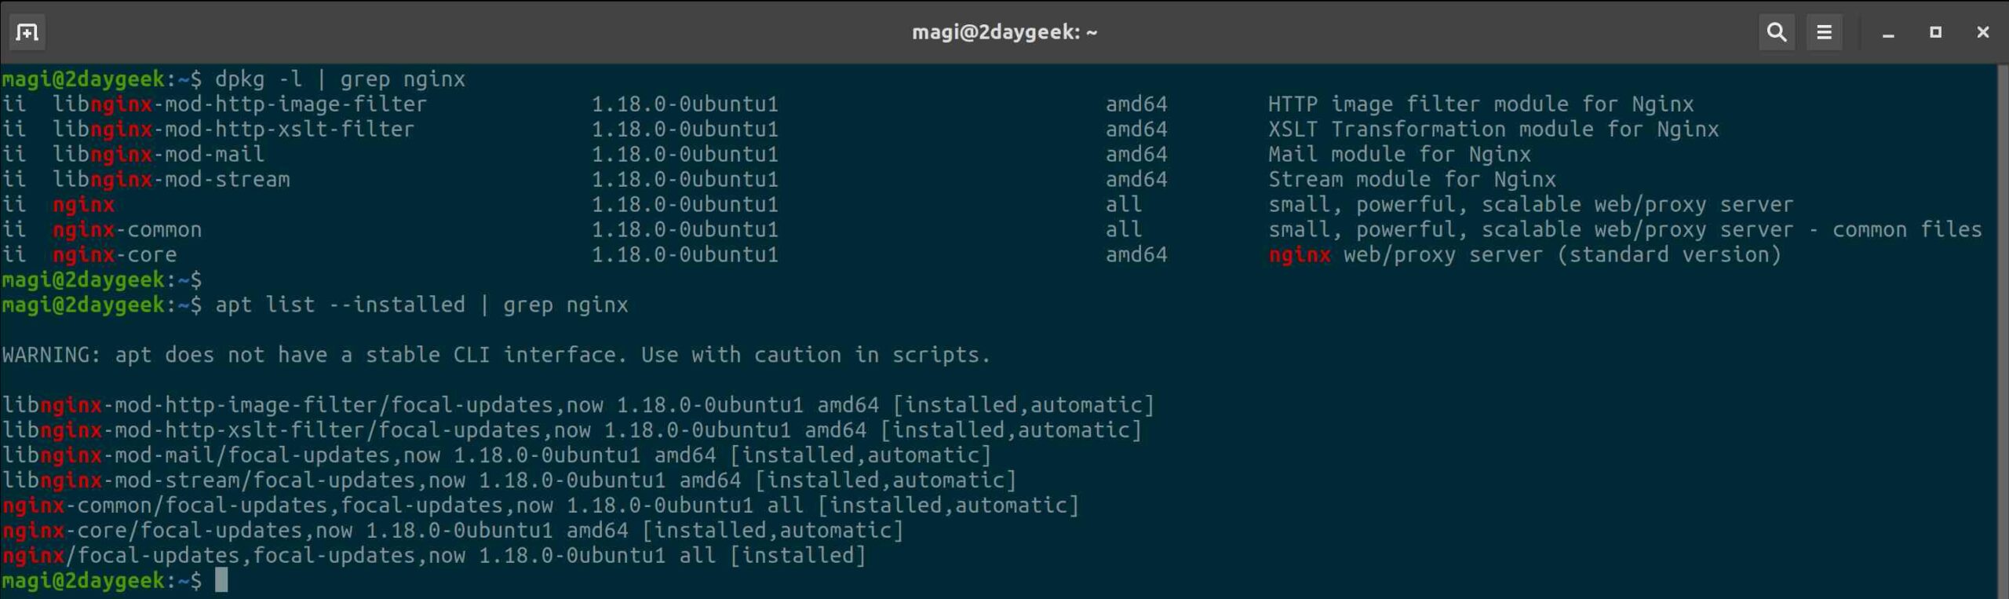
Task: Click the 1.18.0-0ubuntu1 version of nginx-core
Action: click(684, 254)
